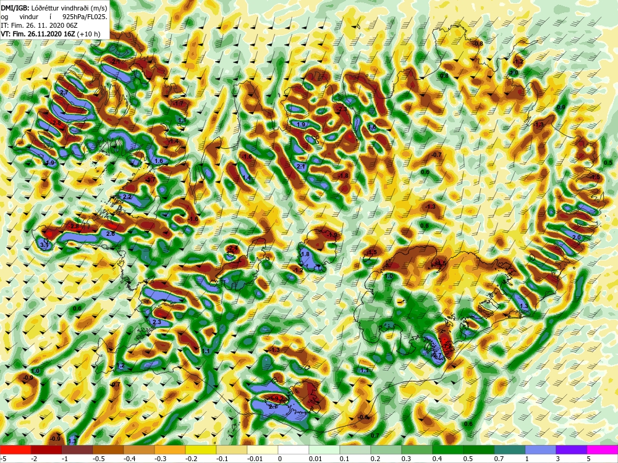Pick the brown legend swatch at -0.5
This screenshot has height=463, width=618.
108,449
